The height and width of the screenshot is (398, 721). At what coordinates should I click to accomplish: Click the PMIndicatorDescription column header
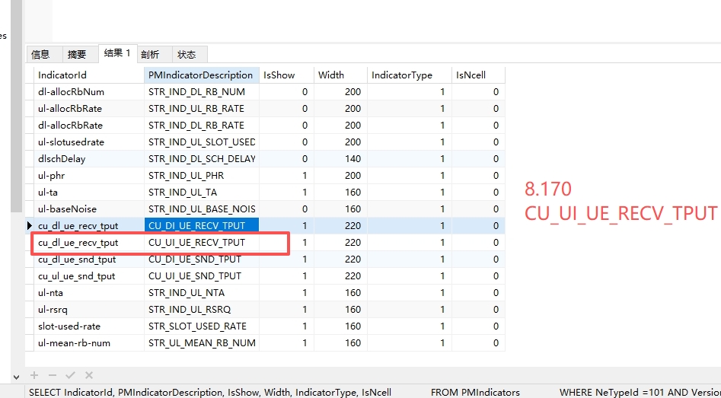point(200,75)
